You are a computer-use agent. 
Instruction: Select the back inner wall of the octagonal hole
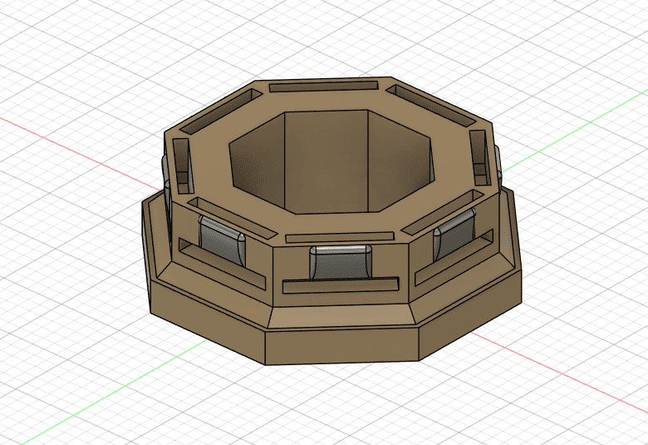coord(326,161)
